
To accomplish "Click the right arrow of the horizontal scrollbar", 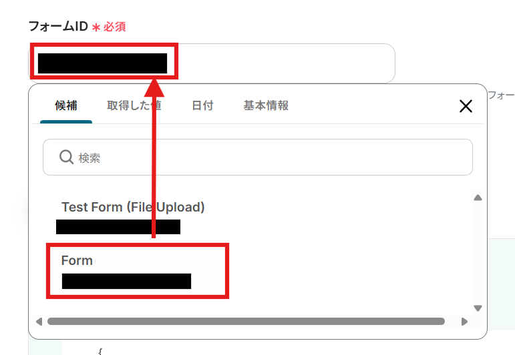I will 464,322.
